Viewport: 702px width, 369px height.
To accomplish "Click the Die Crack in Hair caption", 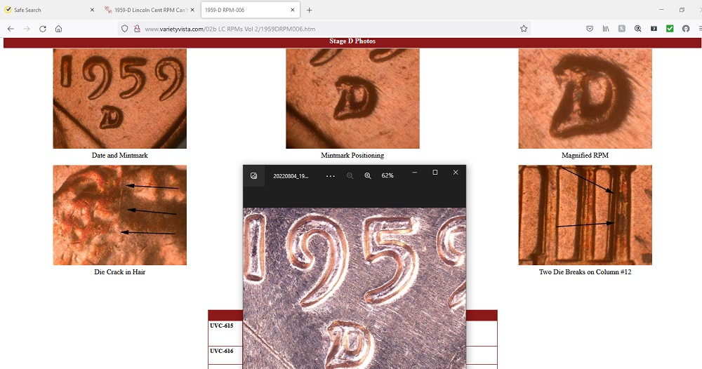I will click(119, 272).
